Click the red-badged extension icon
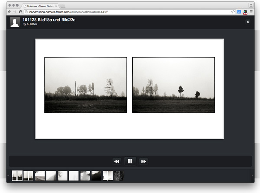Image resolution: width=260 pixels, height=193 pixels. [x=245, y=12]
